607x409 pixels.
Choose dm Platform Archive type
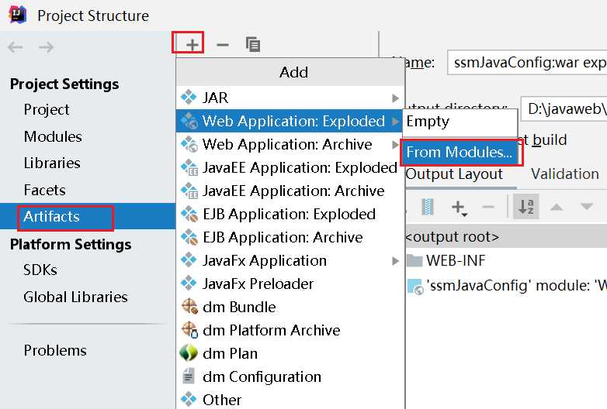[x=290, y=330]
